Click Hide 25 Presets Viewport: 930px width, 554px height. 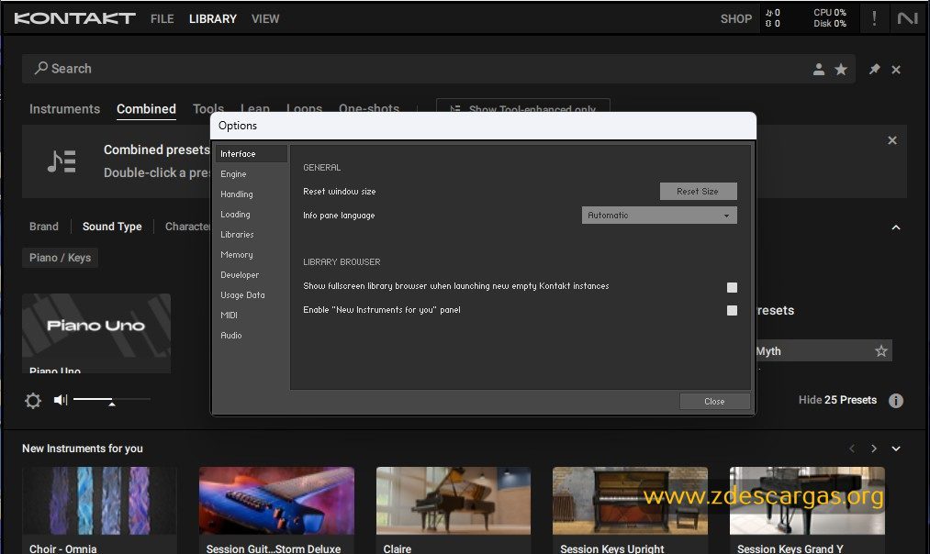(x=837, y=400)
